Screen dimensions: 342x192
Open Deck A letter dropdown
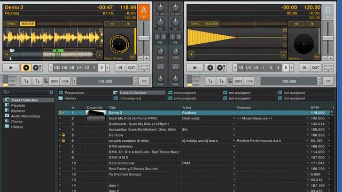(144, 17)
